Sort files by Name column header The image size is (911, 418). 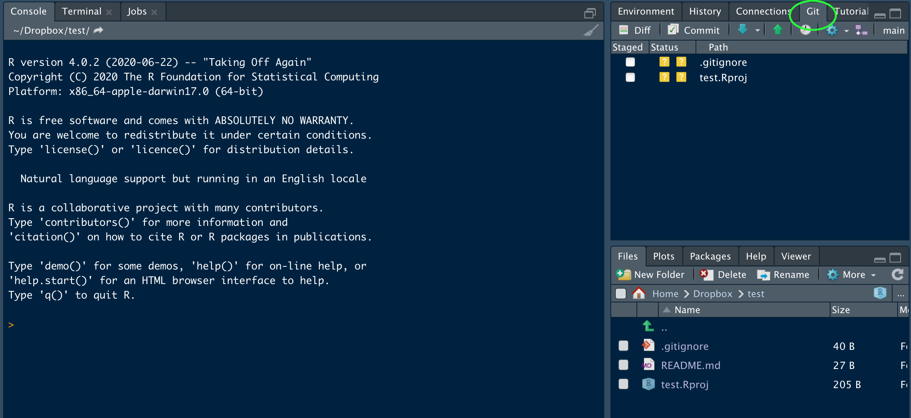(x=687, y=310)
